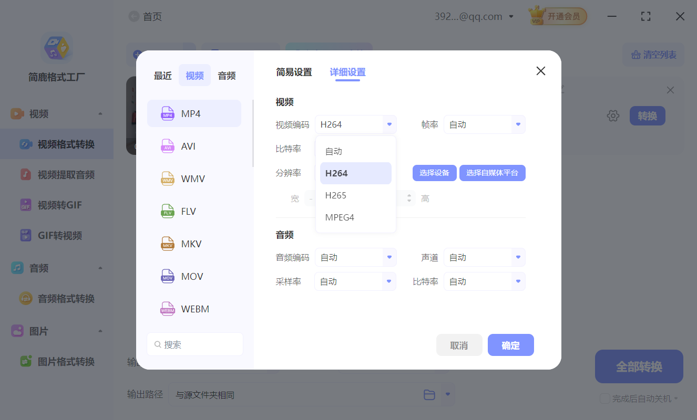697x420 pixels.
Task: Select the MP4 output format
Action: (194, 113)
